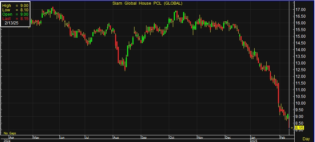This screenshot has width=315, height=142.
Task: Click the Feb month on time axis
Action: point(282,137)
